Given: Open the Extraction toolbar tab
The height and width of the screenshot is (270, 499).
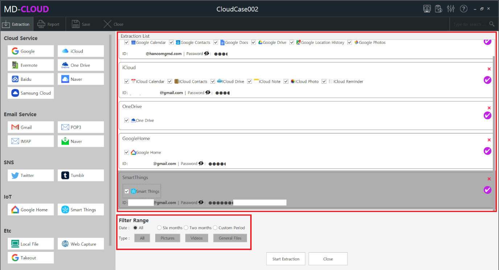Looking at the screenshot, I should tap(16, 24).
